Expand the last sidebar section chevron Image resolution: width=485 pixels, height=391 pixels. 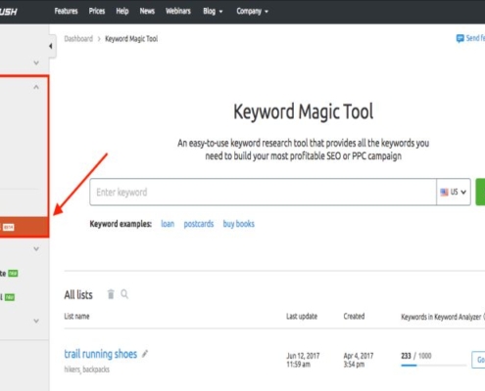(x=36, y=321)
